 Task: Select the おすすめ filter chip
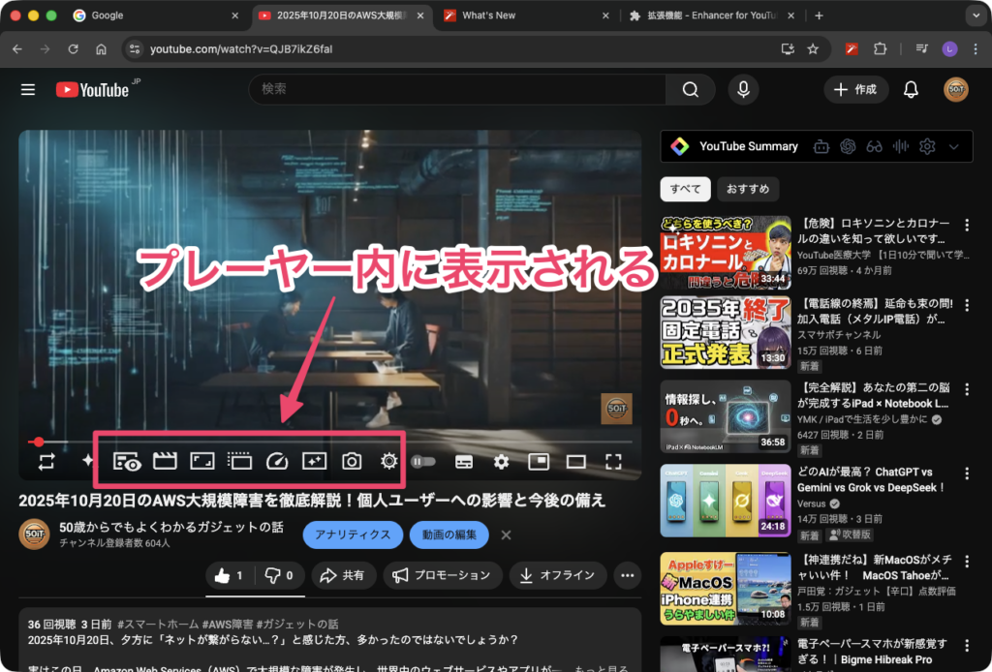pos(749,189)
